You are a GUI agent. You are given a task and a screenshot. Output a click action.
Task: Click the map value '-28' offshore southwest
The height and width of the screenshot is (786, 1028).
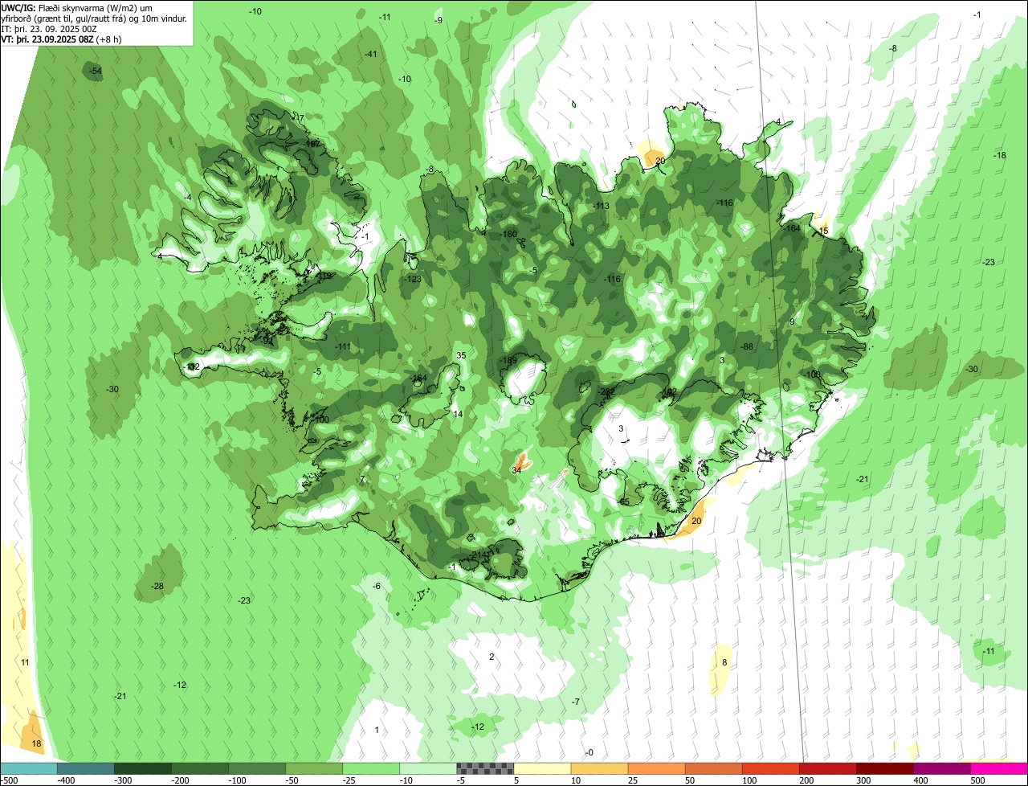click(157, 586)
